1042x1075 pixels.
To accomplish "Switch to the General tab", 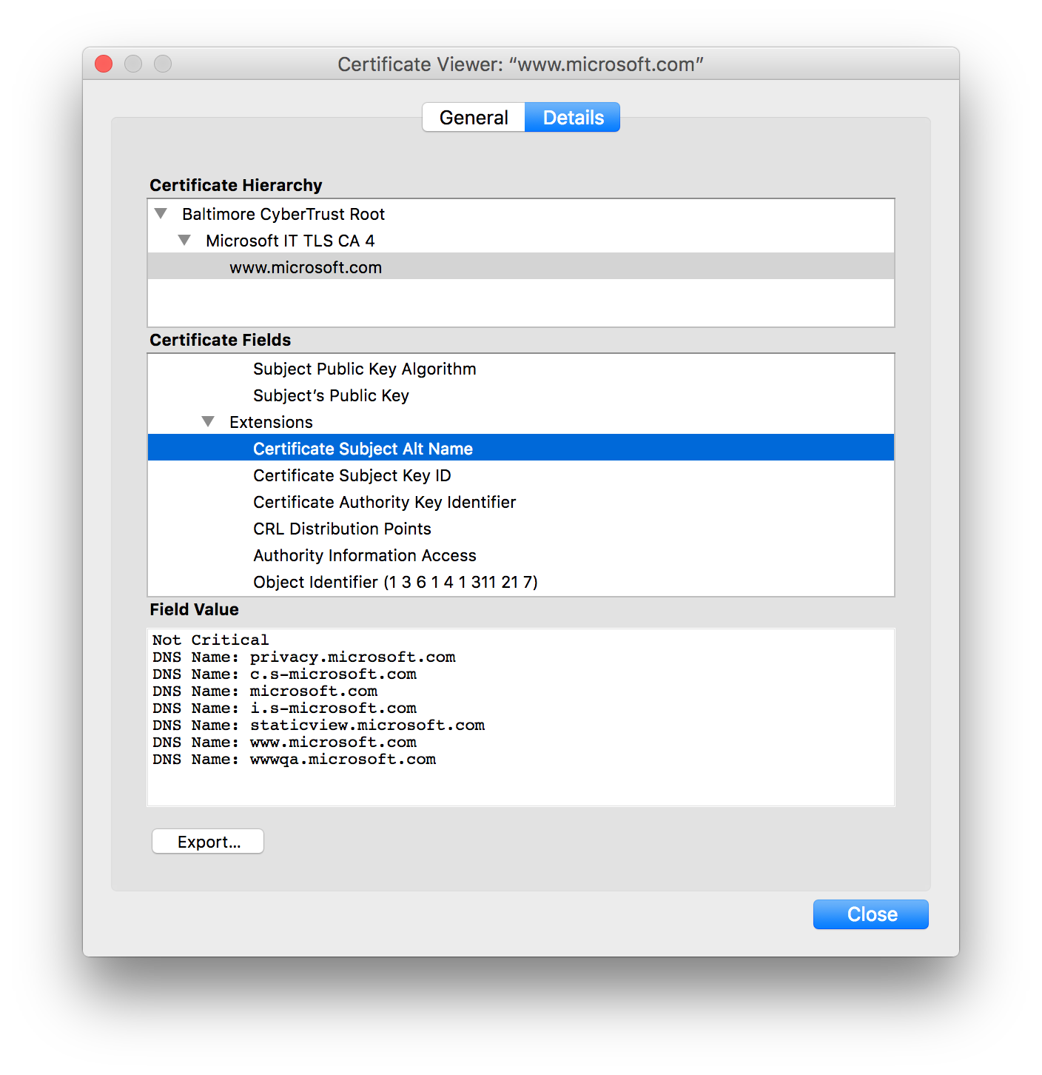I will click(x=474, y=117).
